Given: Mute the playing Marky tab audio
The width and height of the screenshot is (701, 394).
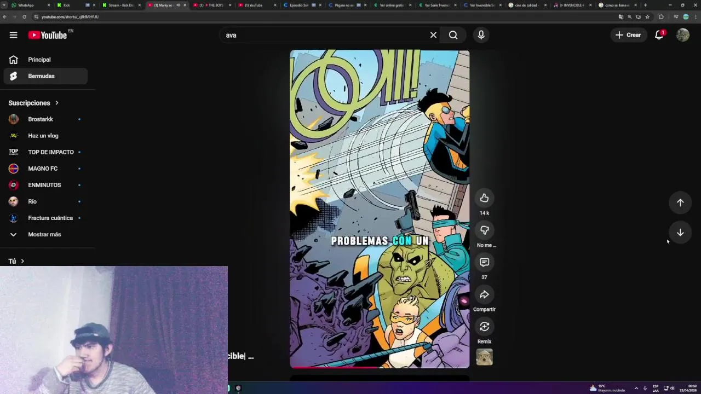Looking at the screenshot, I should (178, 5).
